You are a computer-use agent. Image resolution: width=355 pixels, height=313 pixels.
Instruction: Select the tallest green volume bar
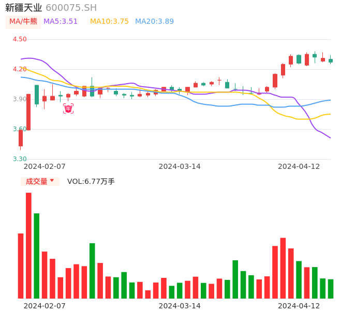click(37, 256)
